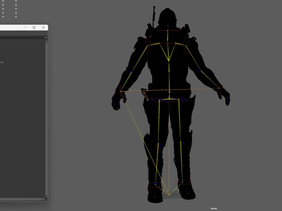The height and width of the screenshot is (211, 282).
Task: Select the blue elbow locator on screen-right arm
Action: click(199, 71)
